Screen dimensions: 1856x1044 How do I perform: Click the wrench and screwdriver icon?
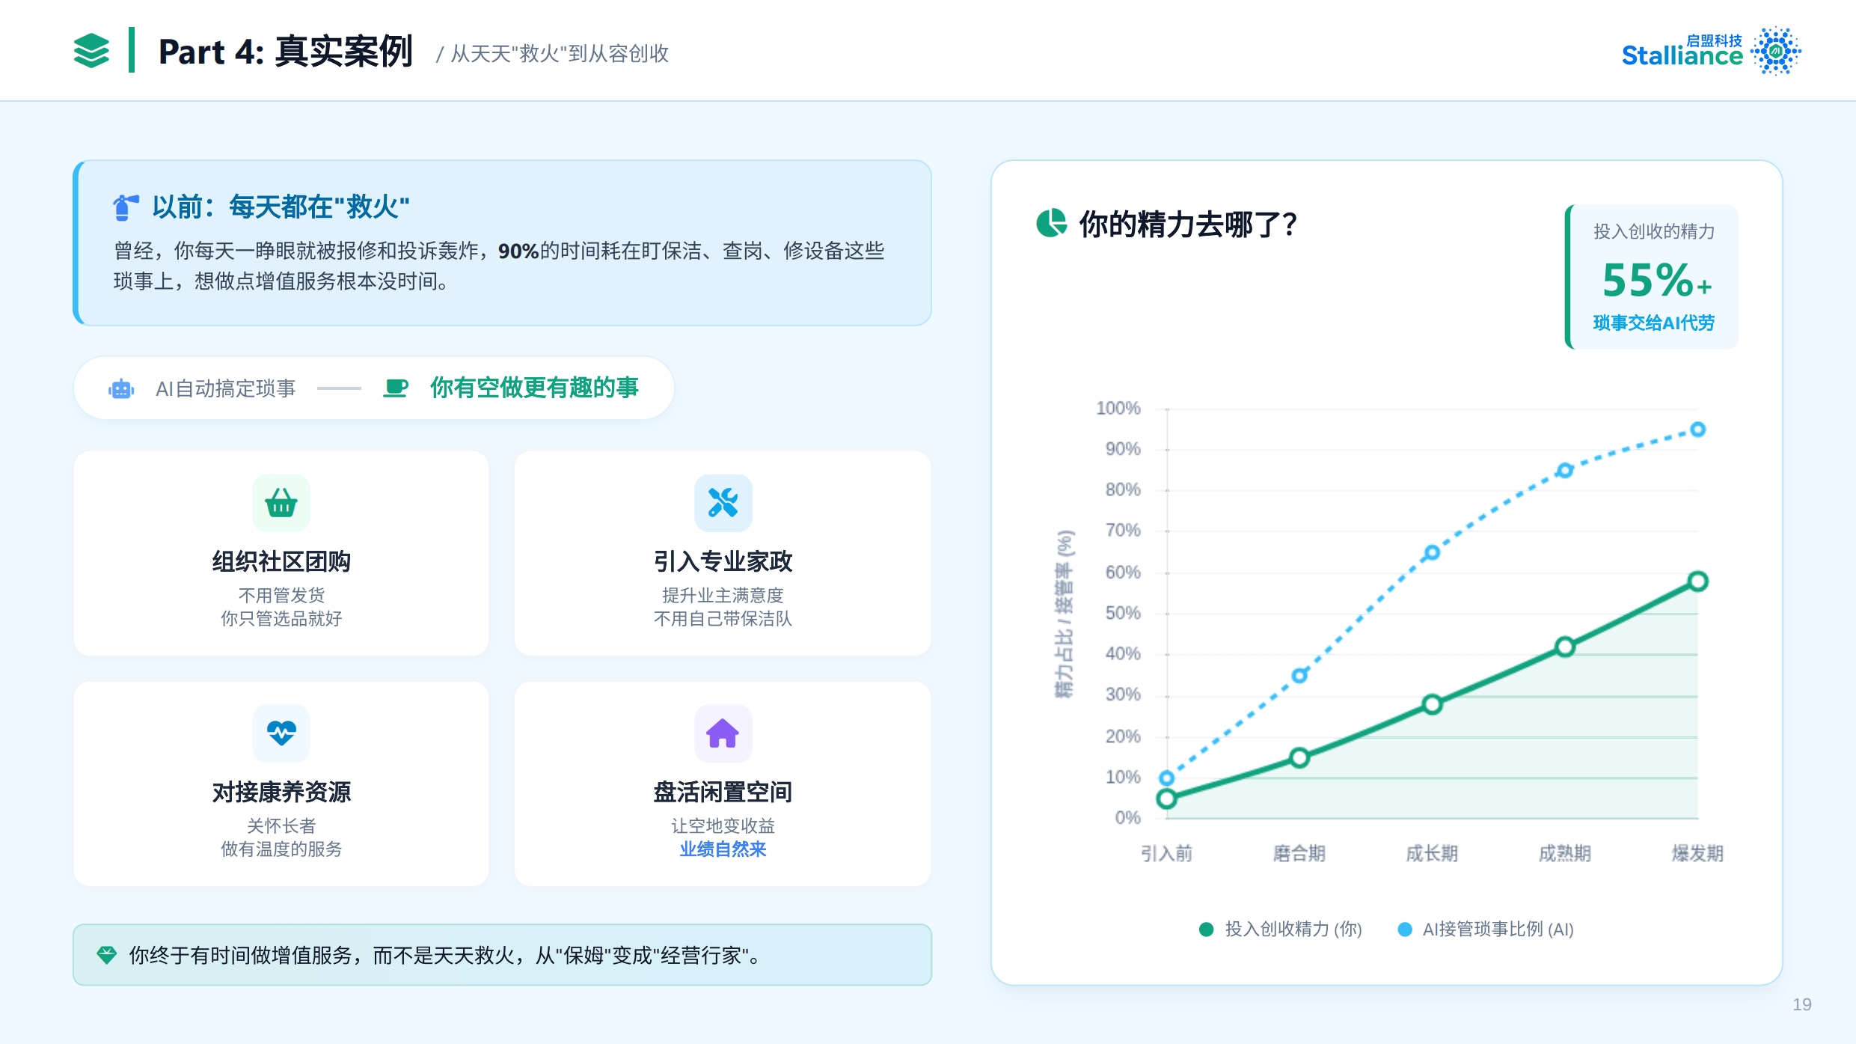pos(723,503)
